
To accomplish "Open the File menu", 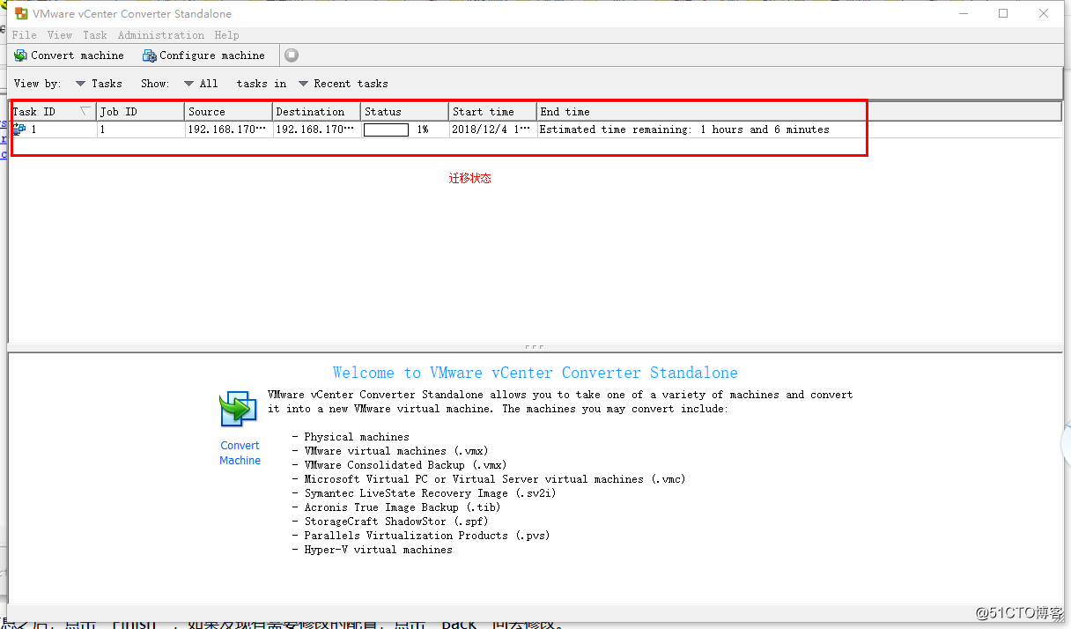I will [x=25, y=35].
